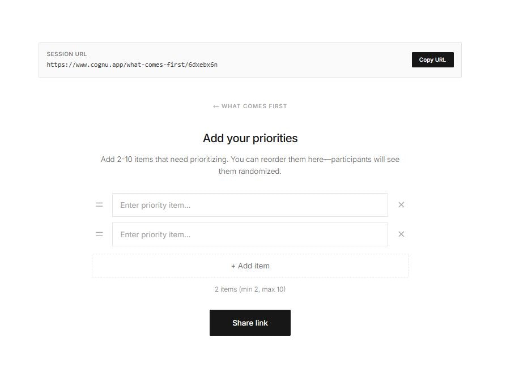This screenshot has width=519, height=389.
Task: Click the Add your priorities heading
Action: pos(250,138)
